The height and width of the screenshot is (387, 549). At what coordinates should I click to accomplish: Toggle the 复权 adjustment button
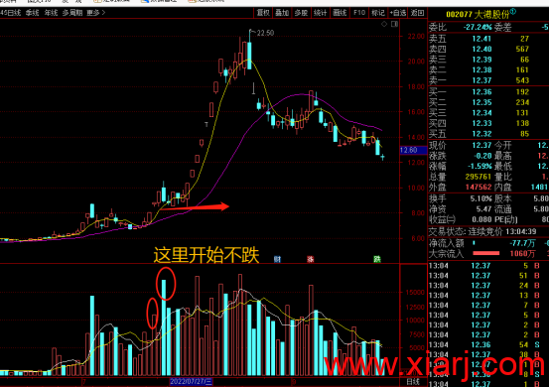[263, 13]
